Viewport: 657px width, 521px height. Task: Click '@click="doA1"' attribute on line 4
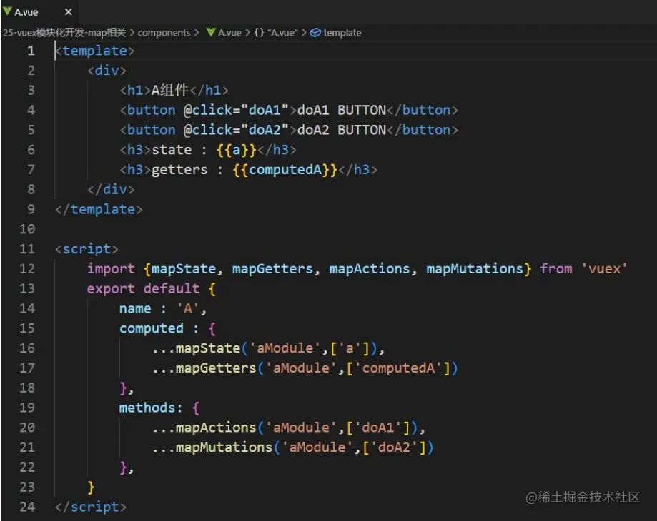pyautogui.click(x=237, y=110)
